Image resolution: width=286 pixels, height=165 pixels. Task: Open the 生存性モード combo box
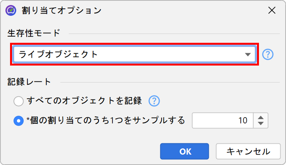[134, 55]
